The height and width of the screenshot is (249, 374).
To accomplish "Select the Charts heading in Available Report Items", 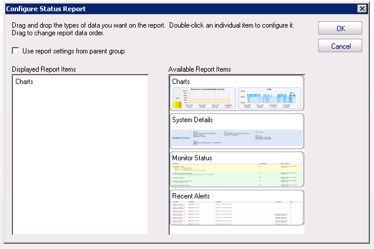I will coord(181,82).
